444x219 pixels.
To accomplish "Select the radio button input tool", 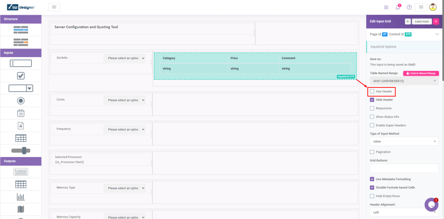I will [x=20, y=100].
